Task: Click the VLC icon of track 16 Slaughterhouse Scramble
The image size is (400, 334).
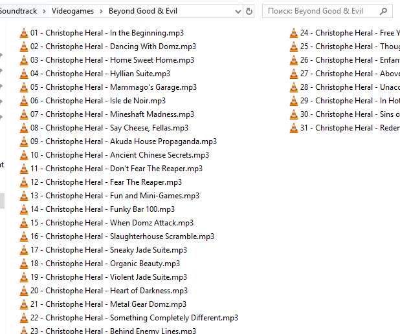Action: point(24,236)
